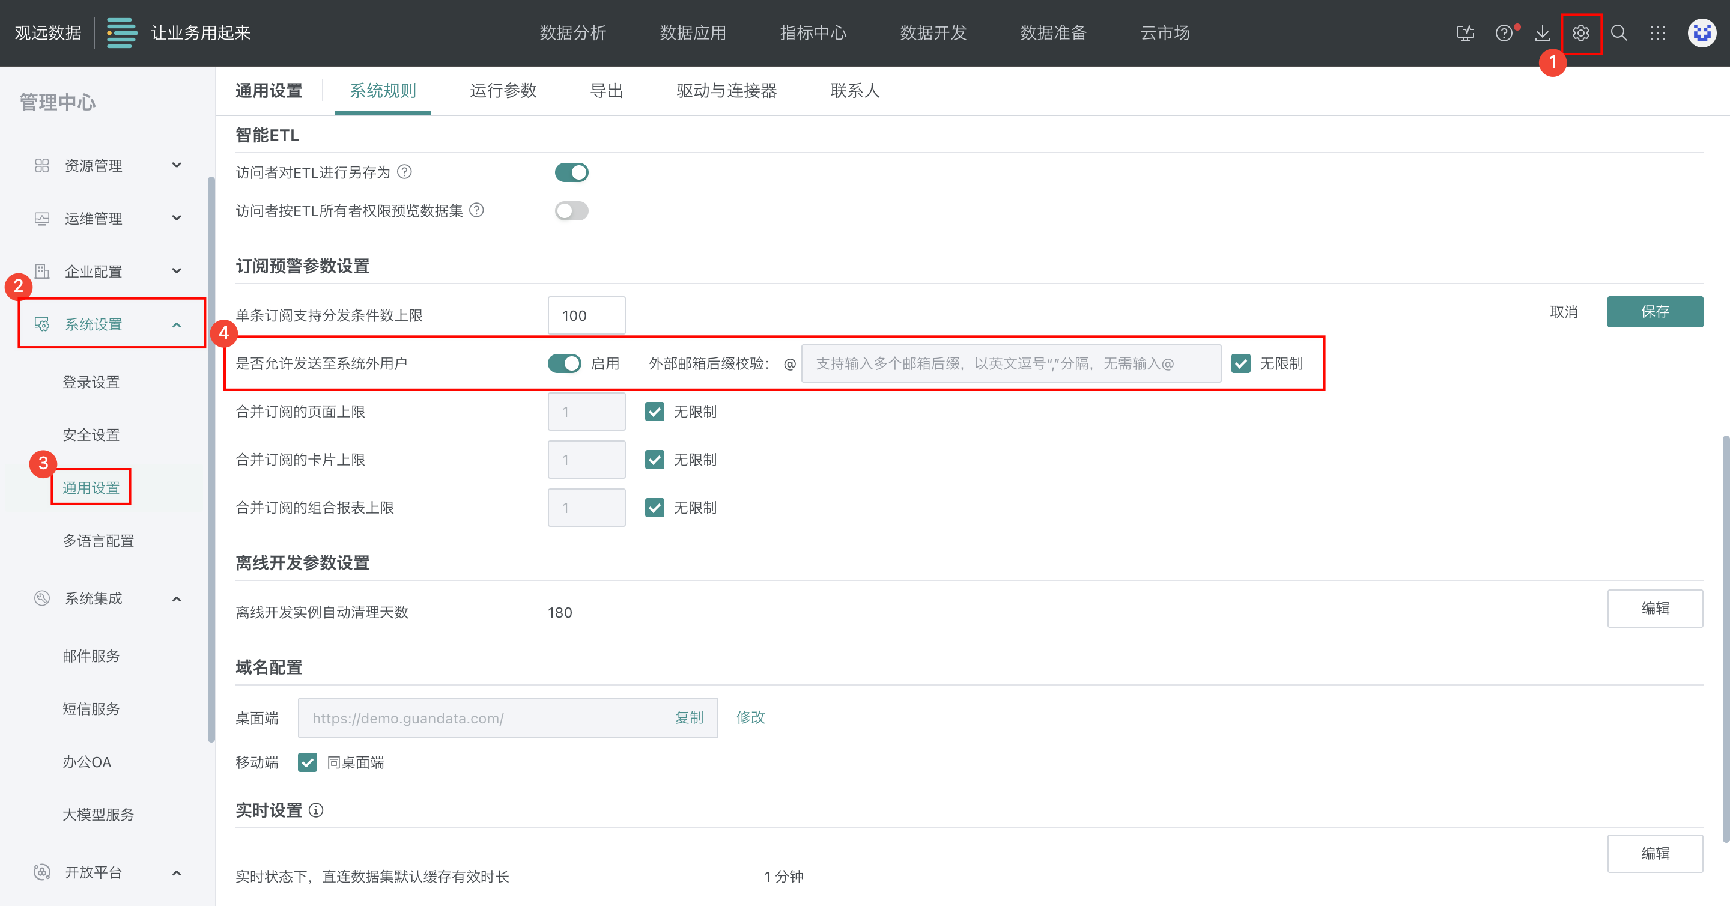This screenshot has width=1730, height=906.
Task: Click the help question mark icon
Action: click(x=1504, y=33)
